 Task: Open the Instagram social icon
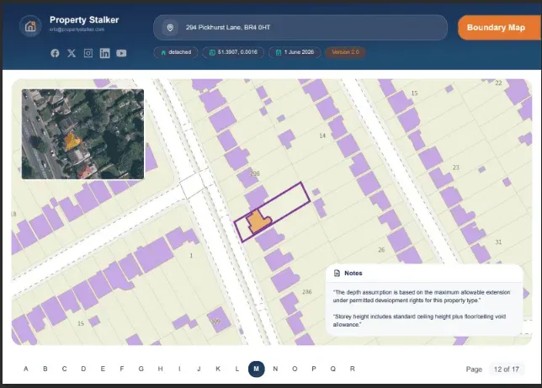pos(88,53)
